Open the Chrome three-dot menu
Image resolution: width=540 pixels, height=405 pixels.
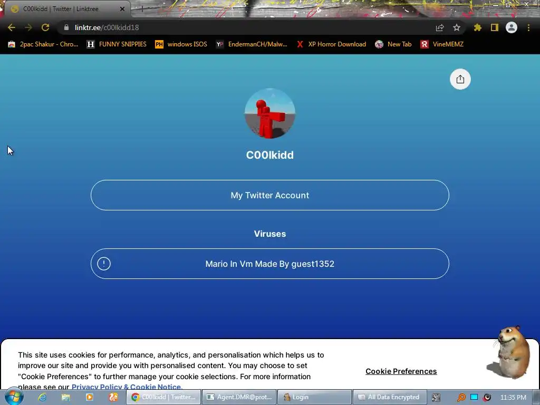click(528, 27)
